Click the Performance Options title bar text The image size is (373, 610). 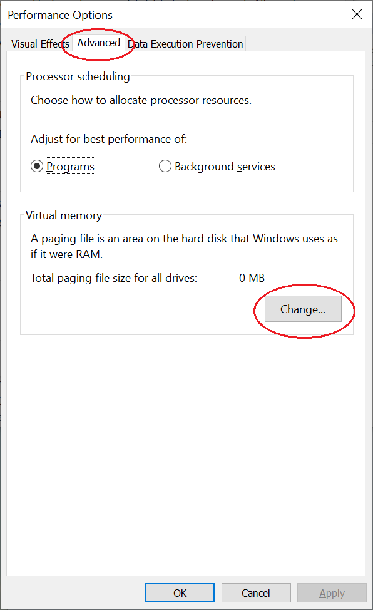point(60,15)
